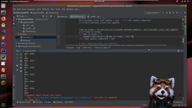Open the Help menu
Screen dimensions: 192x108
76,9
